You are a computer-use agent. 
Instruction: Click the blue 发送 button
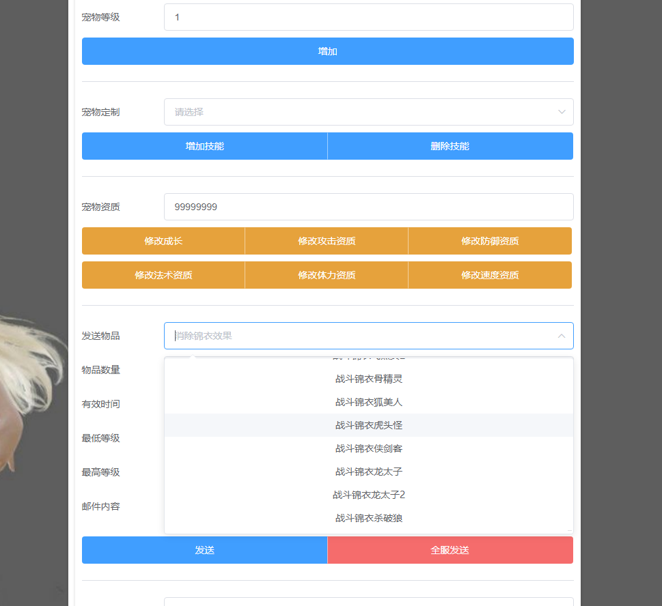click(x=204, y=550)
